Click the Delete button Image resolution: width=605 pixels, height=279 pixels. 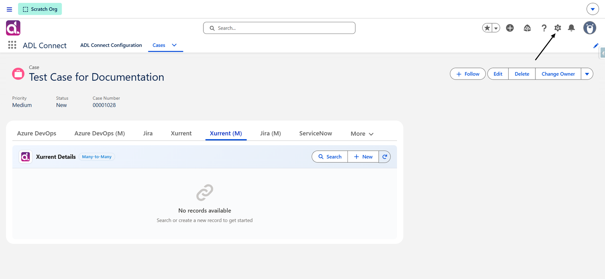click(522, 74)
